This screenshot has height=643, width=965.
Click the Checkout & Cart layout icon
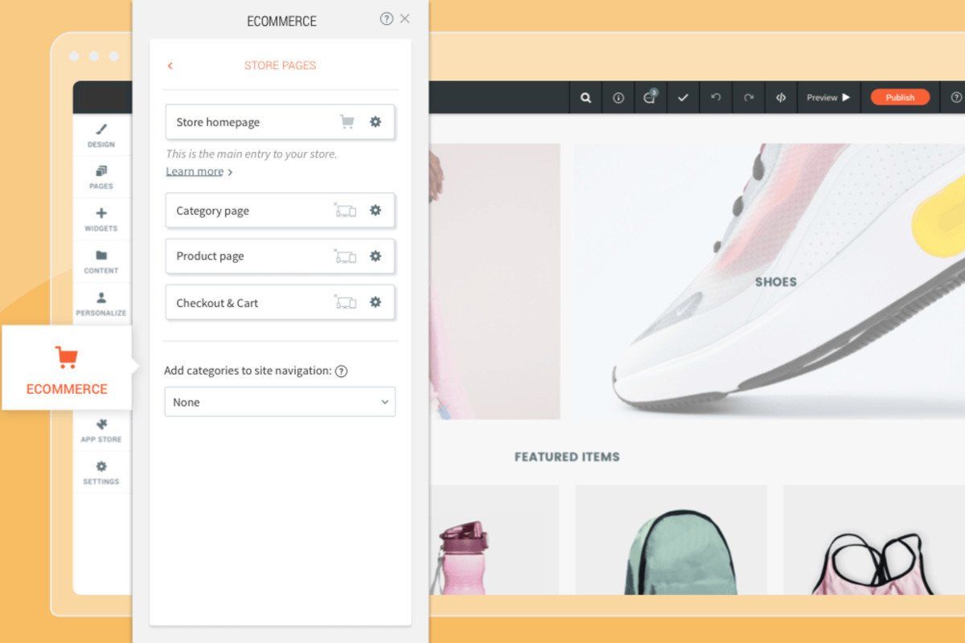(x=346, y=302)
